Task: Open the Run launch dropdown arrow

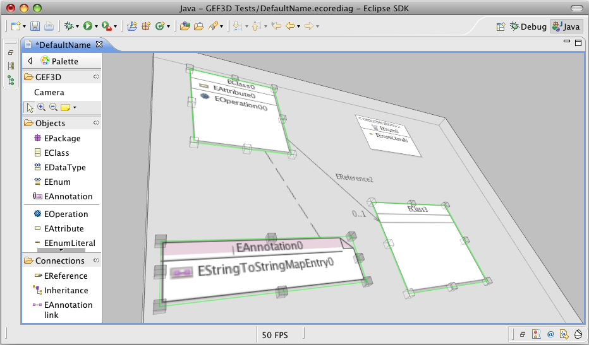Action: 96,26
